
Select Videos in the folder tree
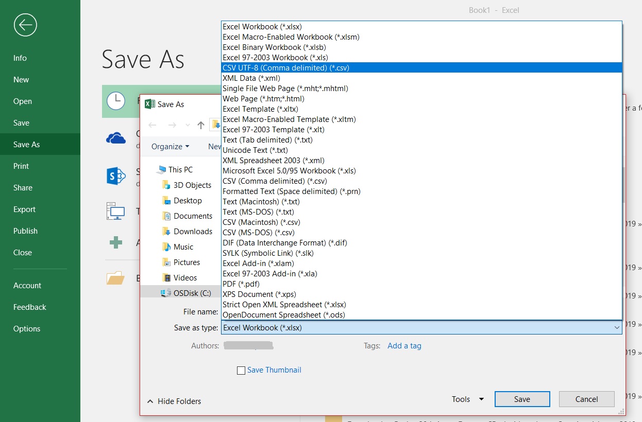[179, 277]
